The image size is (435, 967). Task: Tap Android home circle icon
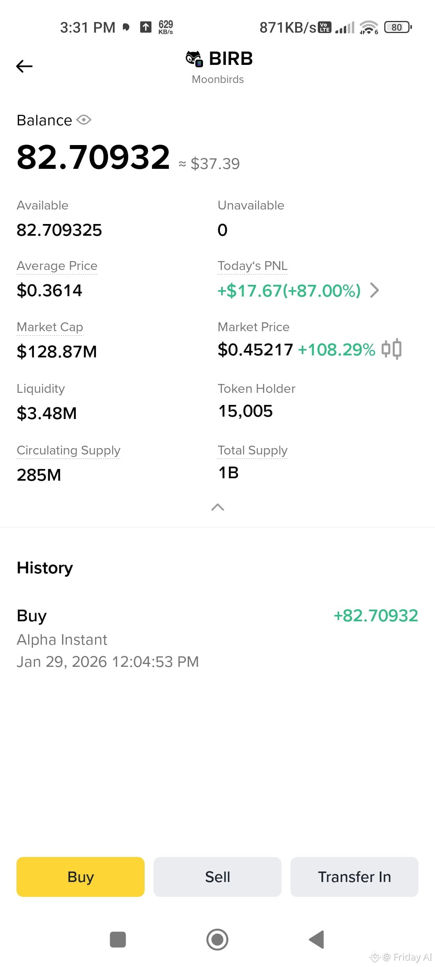tap(217, 940)
